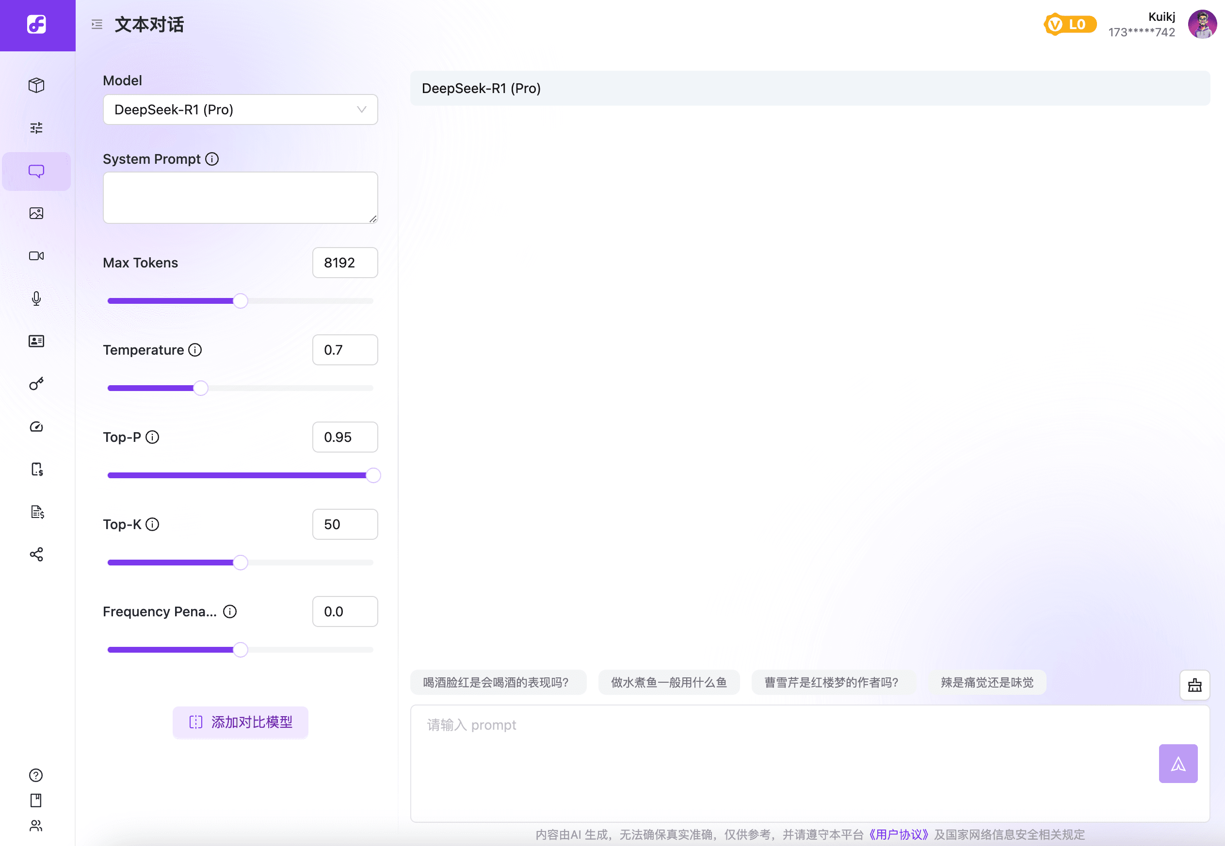Click the Temperature info icon
This screenshot has width=1225, height=846.
point(195,350)
